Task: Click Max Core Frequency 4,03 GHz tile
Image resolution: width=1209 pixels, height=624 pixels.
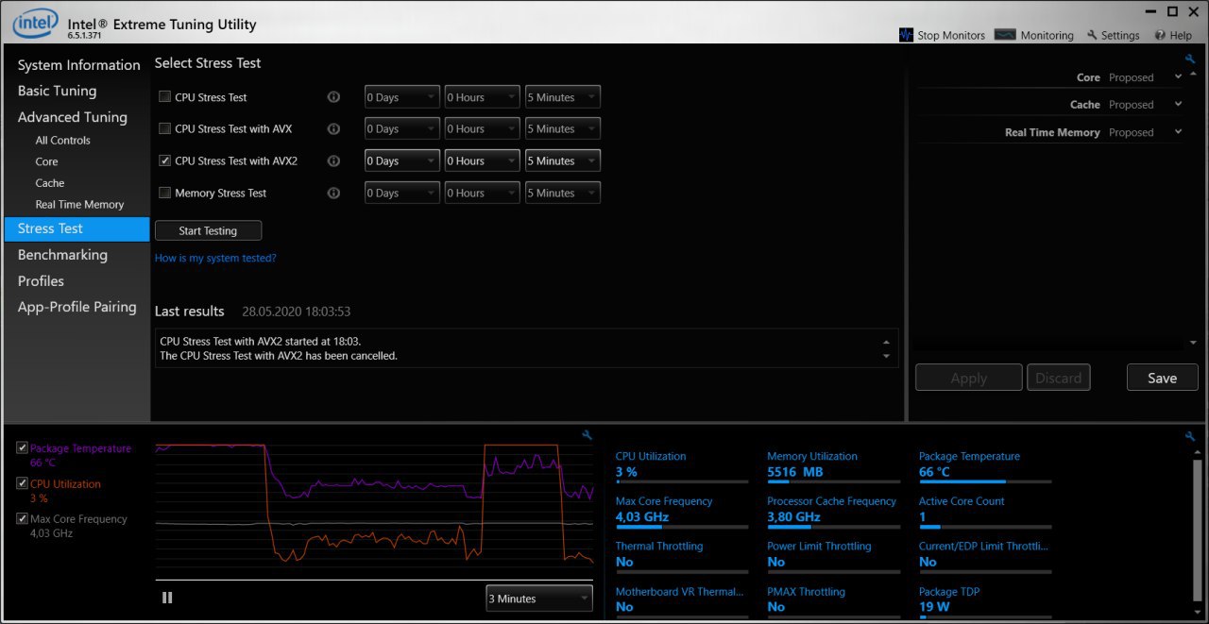Action: 681,512
